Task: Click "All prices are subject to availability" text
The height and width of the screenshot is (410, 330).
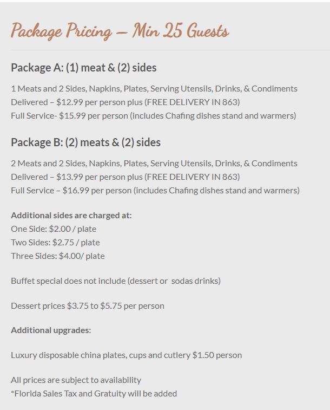Action: [x=76, y=380]
